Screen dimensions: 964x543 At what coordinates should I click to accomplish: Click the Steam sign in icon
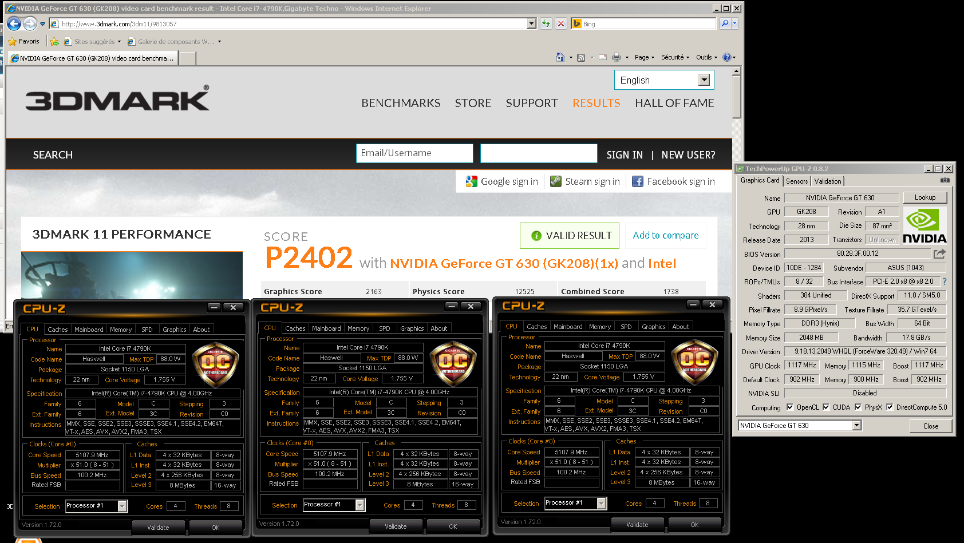point(556,181)
